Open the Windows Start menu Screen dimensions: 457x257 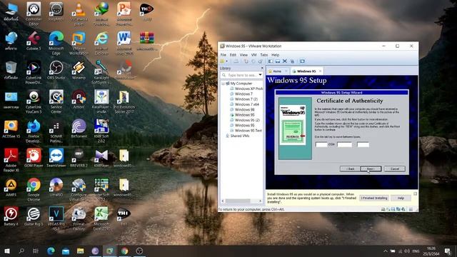(x=7, y=251)
